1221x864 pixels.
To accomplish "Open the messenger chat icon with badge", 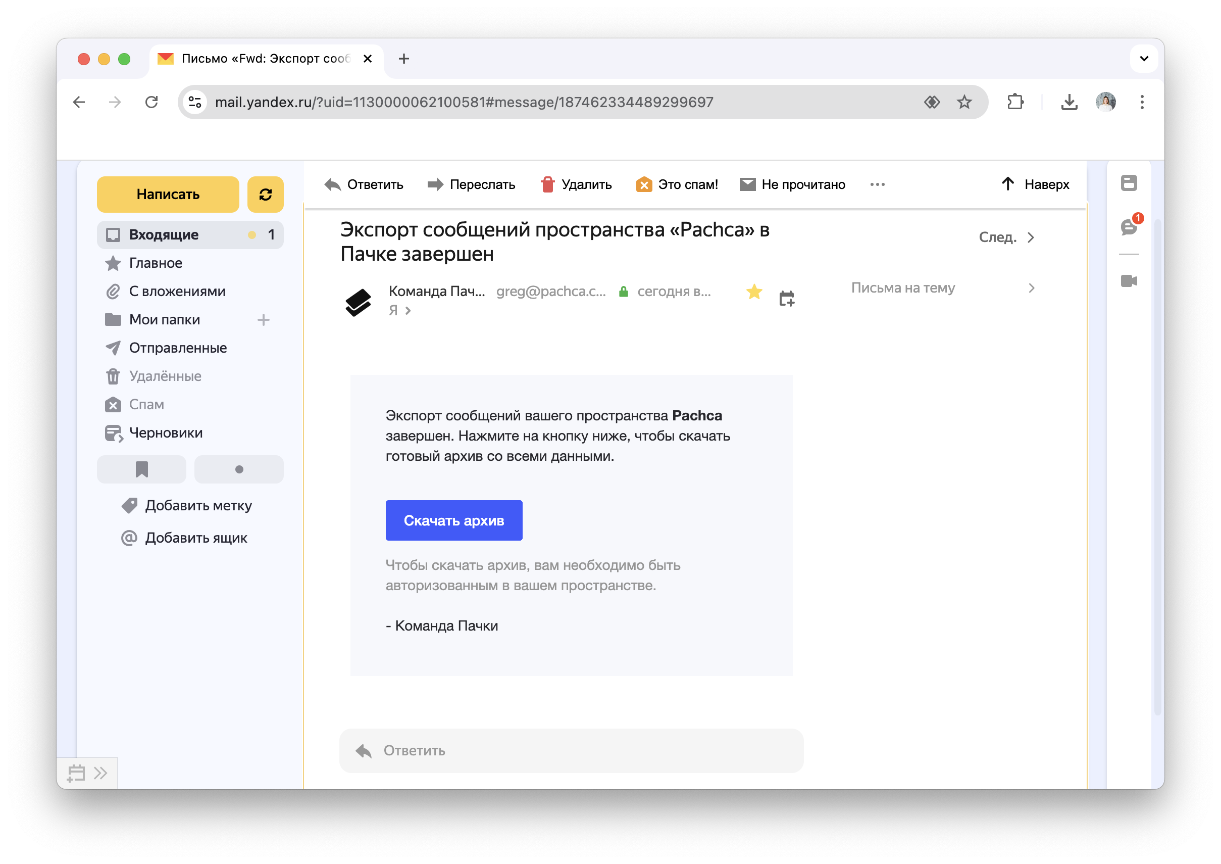I will (1128, 227).
